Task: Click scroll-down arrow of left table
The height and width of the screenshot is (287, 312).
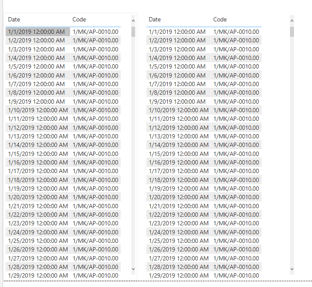Action: pos(133,269)
